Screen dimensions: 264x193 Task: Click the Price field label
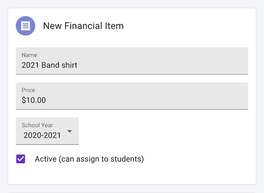[28, 90]
